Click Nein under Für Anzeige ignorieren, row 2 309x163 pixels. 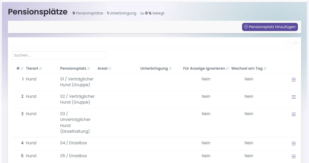pos(206,96)
